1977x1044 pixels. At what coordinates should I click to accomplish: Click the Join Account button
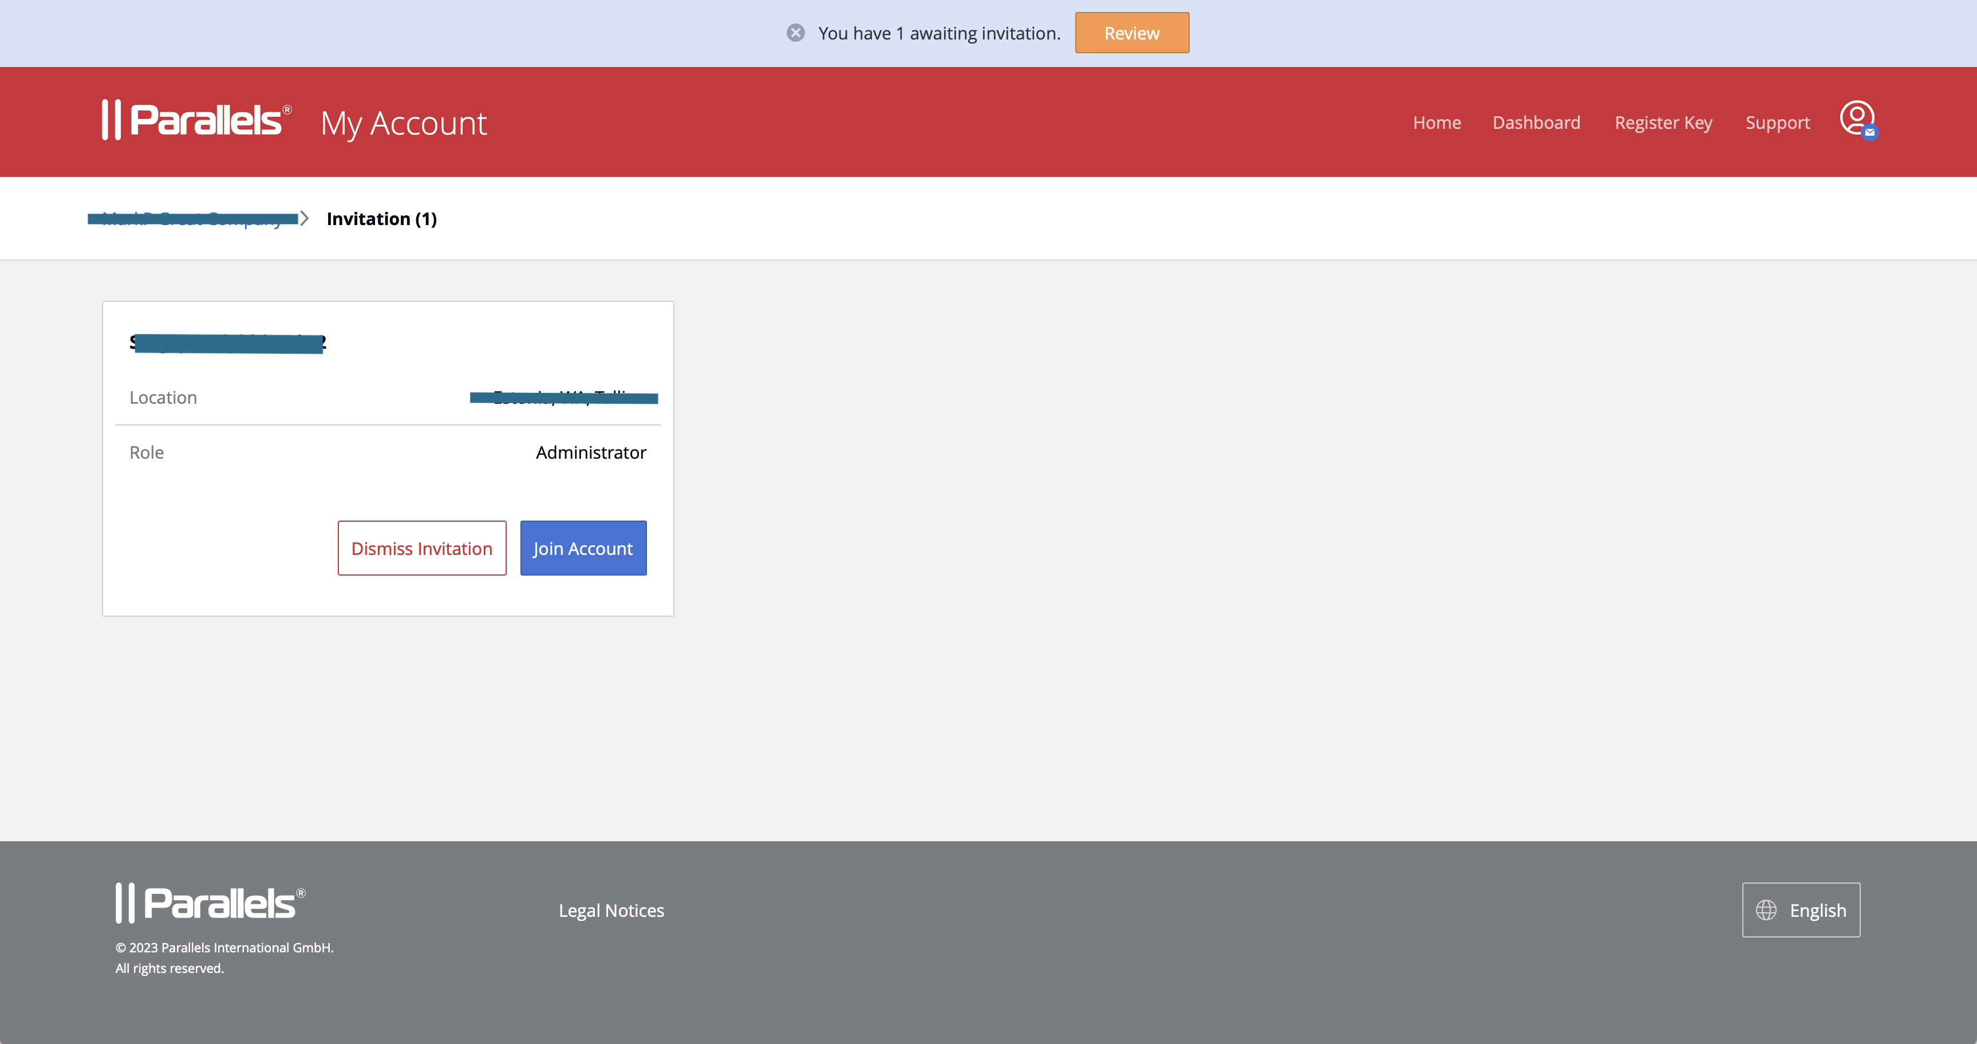point(583,548)
